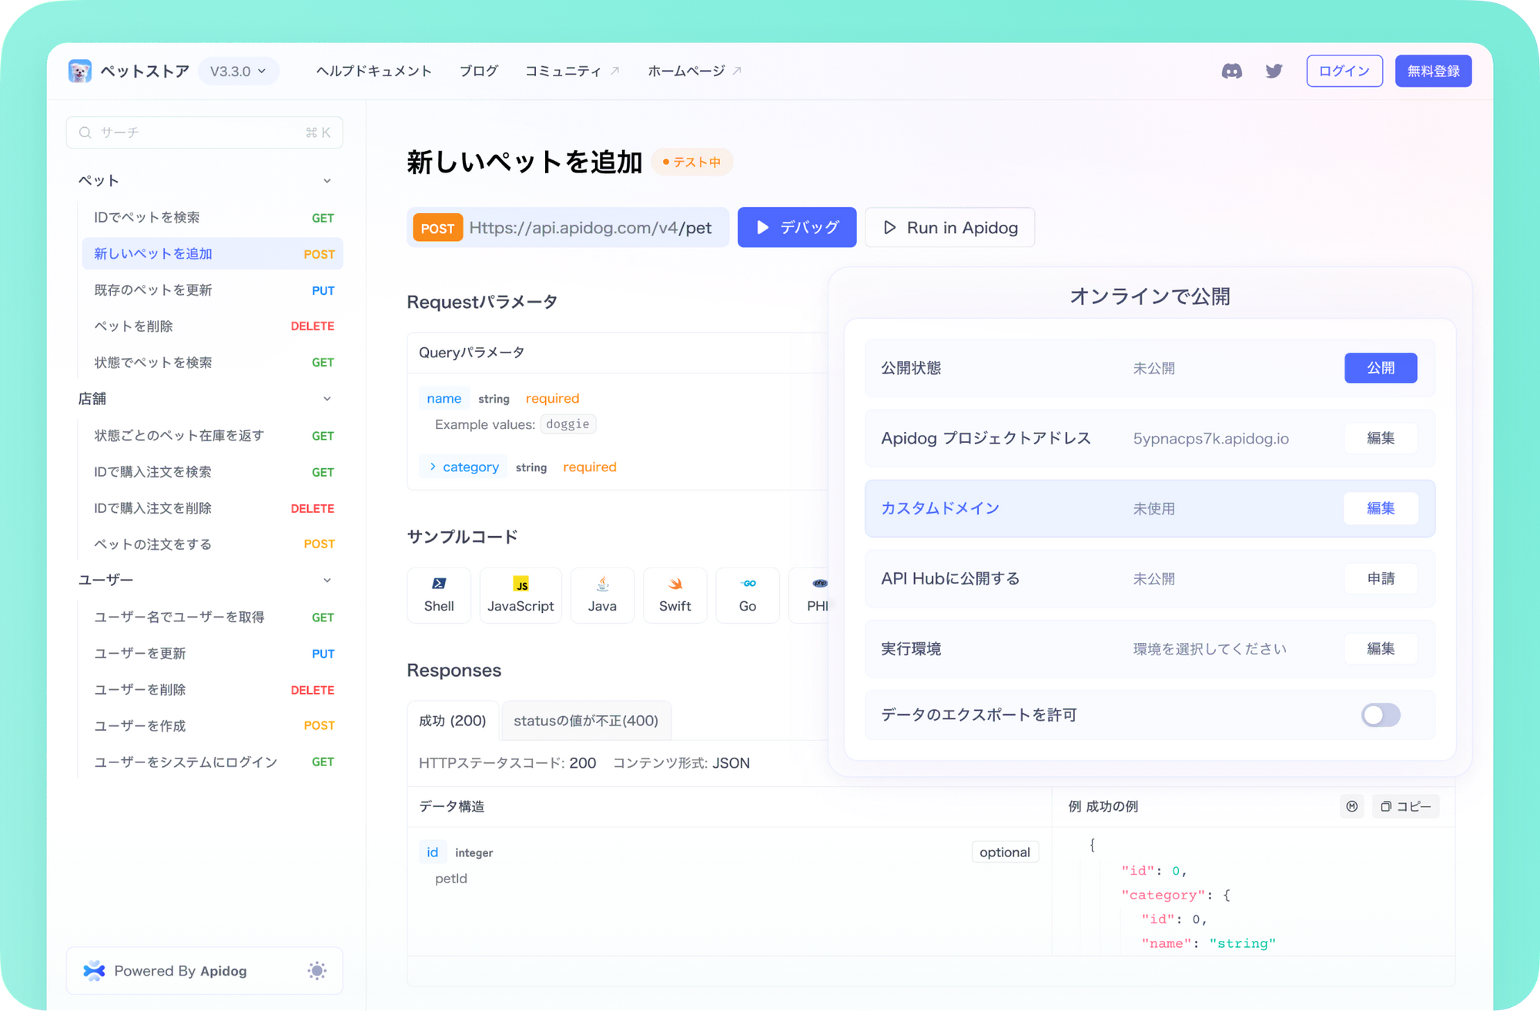
Task: Open the Twitter bird icon link
Action: [1274, 71]
